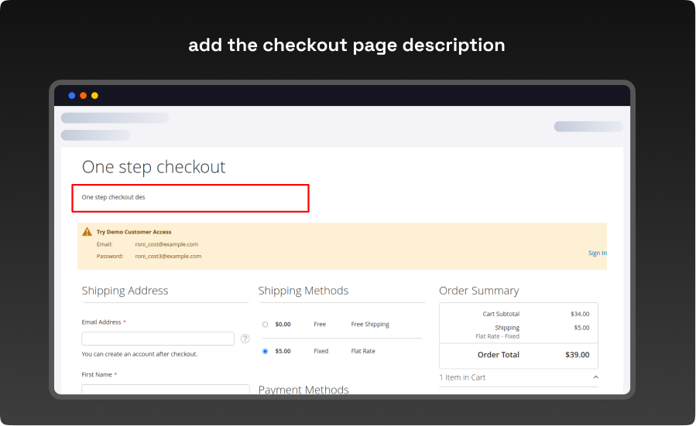The height and width of the screenshot is (426, 696).
Task: Focus the Email Address input field
Action: tap(158, 339)
